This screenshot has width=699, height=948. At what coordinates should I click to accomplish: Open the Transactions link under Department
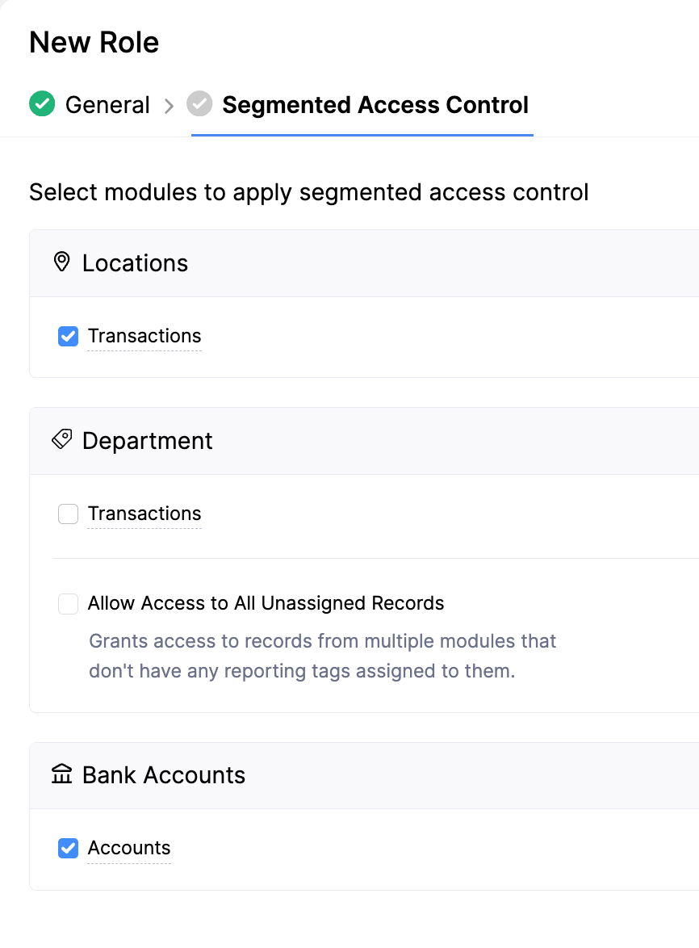click(144, 514)
